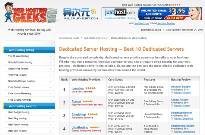Click the 'Price: $229.95' text
Image resolution: width=205 pixels, height=135 pixels.
click(116, 93)
